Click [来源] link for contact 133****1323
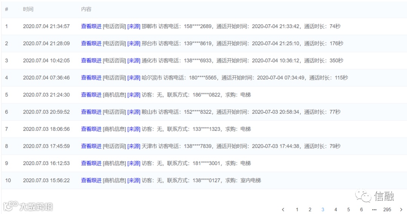The width and height of the screenshot is (407, 214). [x=134, y=129]
